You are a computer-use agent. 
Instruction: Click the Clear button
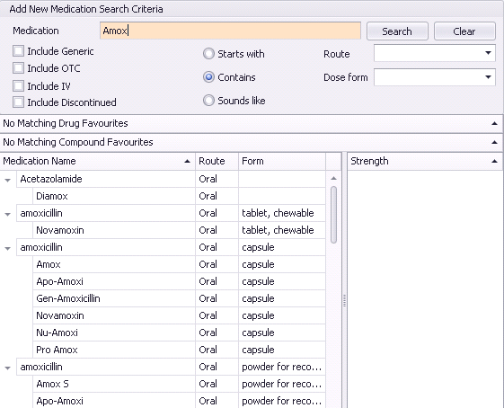pyautogui.click(x=464, y=31)
